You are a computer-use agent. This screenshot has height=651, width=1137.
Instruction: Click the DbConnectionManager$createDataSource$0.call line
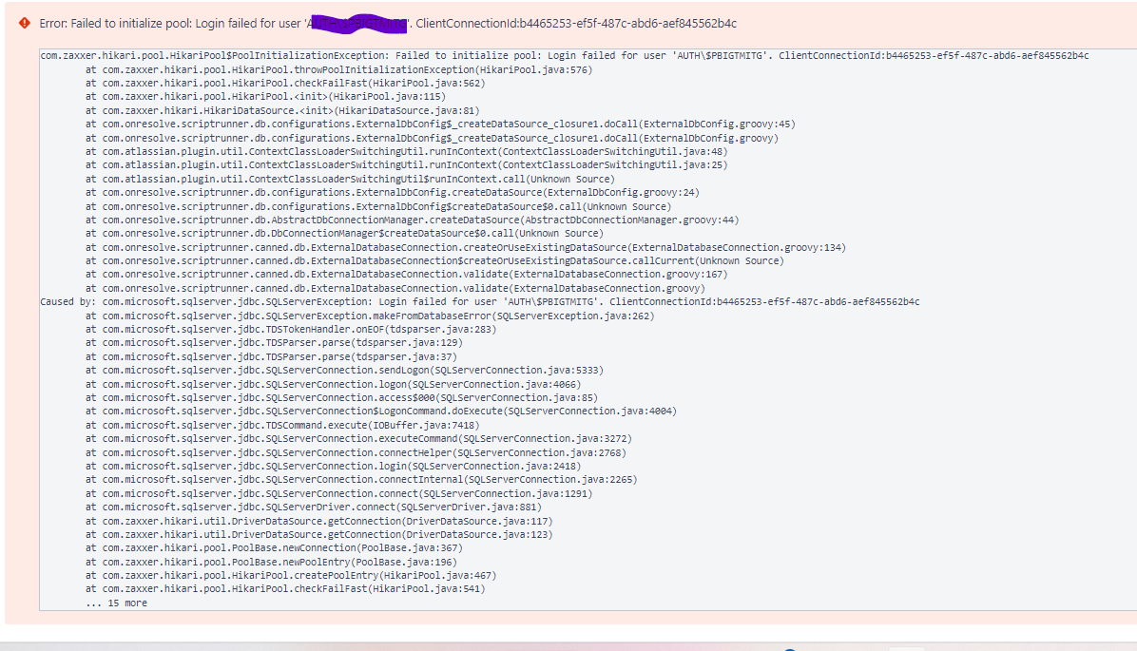pyautogui.click(x=344, y=234)
